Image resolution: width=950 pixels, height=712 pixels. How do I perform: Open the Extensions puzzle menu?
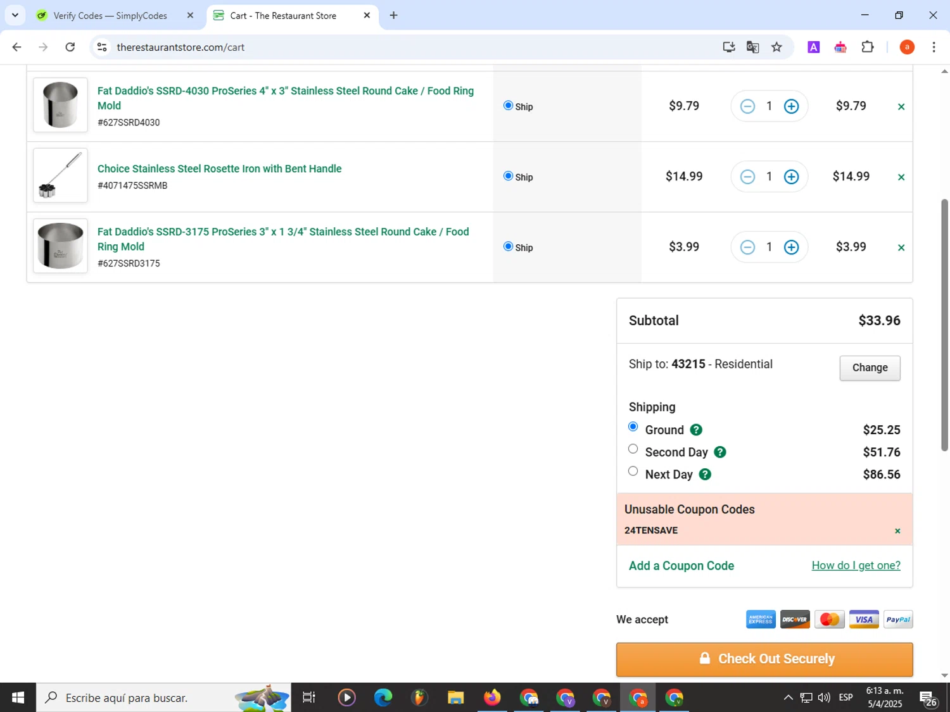point(868,47)
